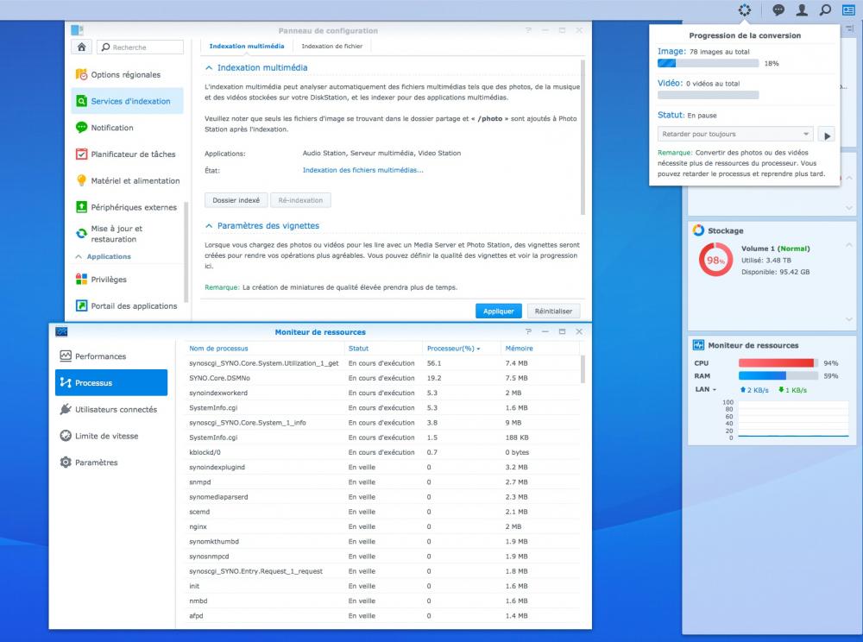
Task: Click the Dossier indexé button
Action: [236, 200]
